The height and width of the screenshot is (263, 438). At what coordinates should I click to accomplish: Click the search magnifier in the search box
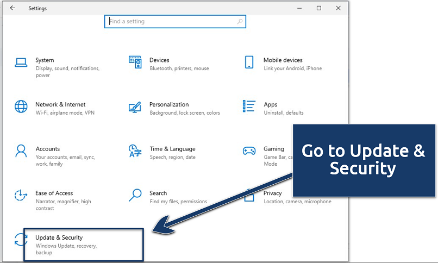pyautogui.click(x=240, y=22)
